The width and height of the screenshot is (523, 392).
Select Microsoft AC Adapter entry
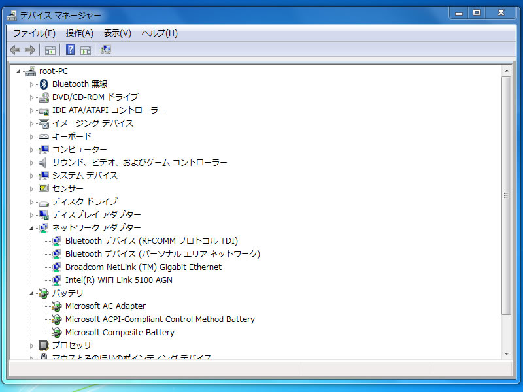tap(105, 306)
